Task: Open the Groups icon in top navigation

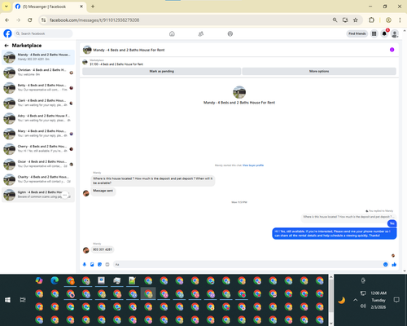Action: [230, 33]
